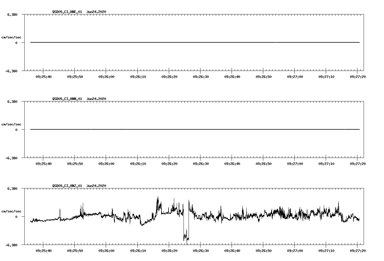Click the cm/sec/sec unit label of HNE plot
The width and height of the screenshot is (384, 261).
coord(11,37)
